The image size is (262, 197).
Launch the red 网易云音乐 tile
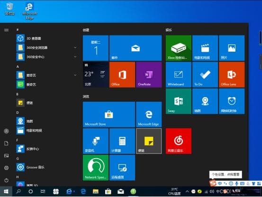click(x=179, y=141)
